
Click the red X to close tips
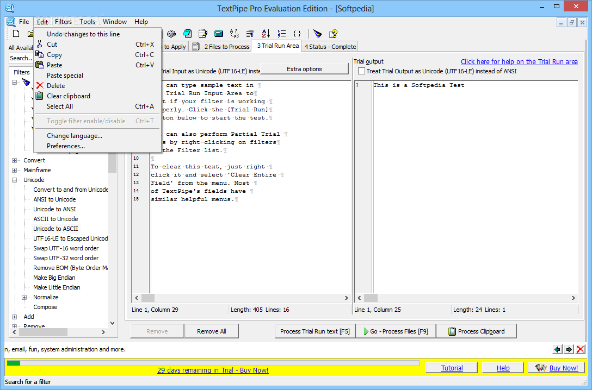580,349
